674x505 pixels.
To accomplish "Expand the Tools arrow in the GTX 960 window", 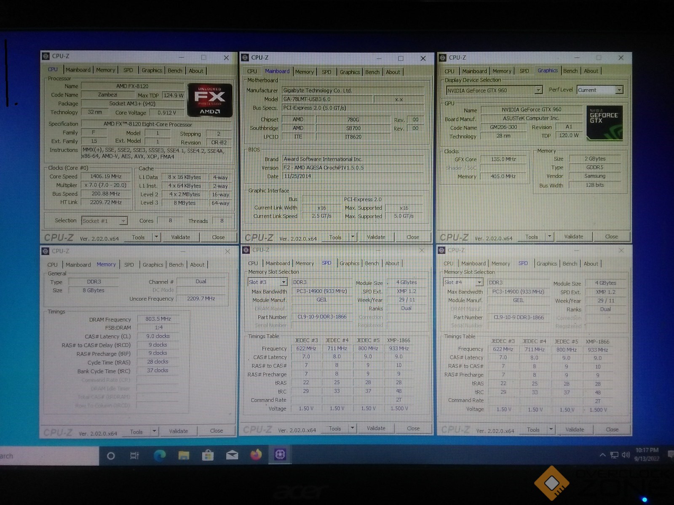I will click(549, 237).
